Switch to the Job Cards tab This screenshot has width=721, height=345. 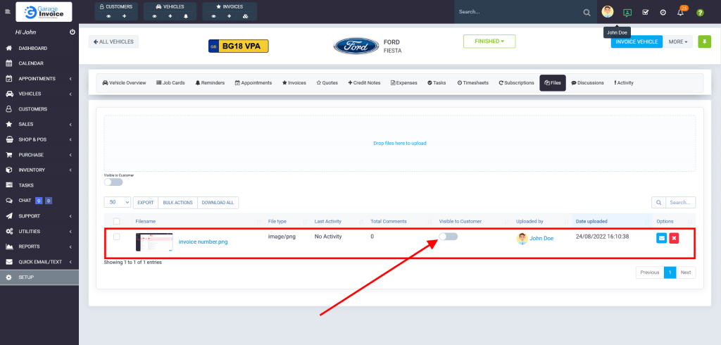pyautogui.click(x=170, y=83)
